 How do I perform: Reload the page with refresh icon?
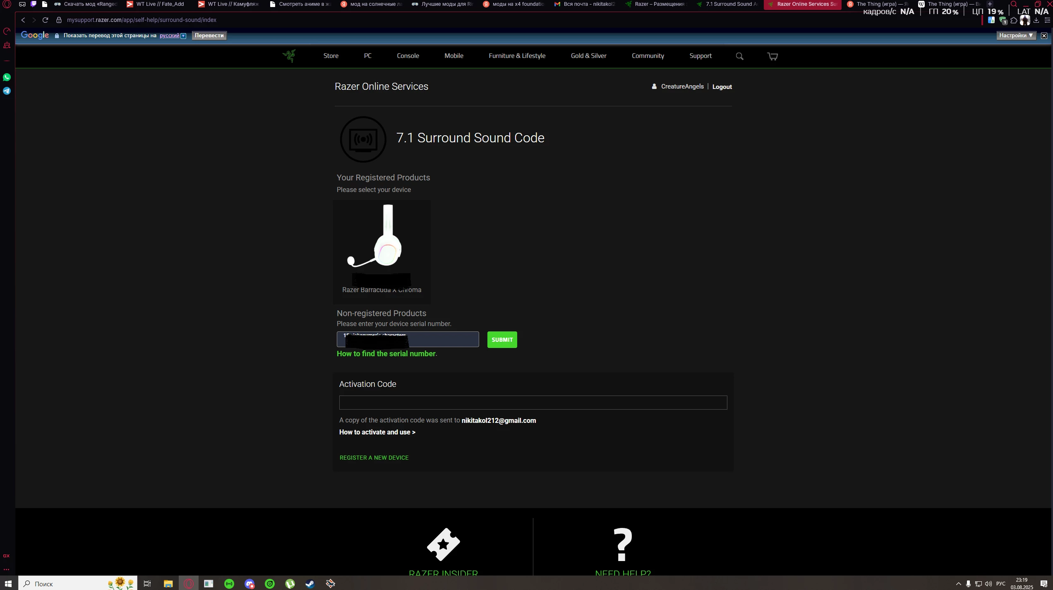46,20
